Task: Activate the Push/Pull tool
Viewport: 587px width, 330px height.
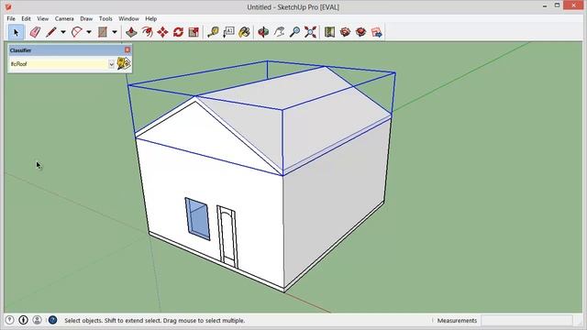Action: tap(131, 32)
